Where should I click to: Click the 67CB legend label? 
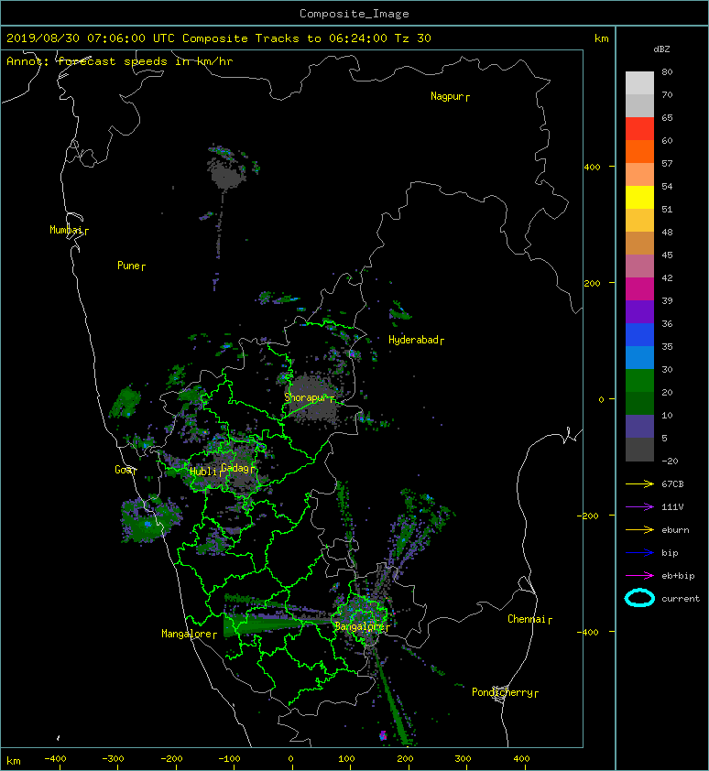click(x=672, y=483)
